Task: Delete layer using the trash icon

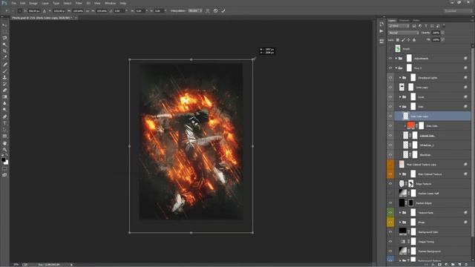Action: click(467, 265)
